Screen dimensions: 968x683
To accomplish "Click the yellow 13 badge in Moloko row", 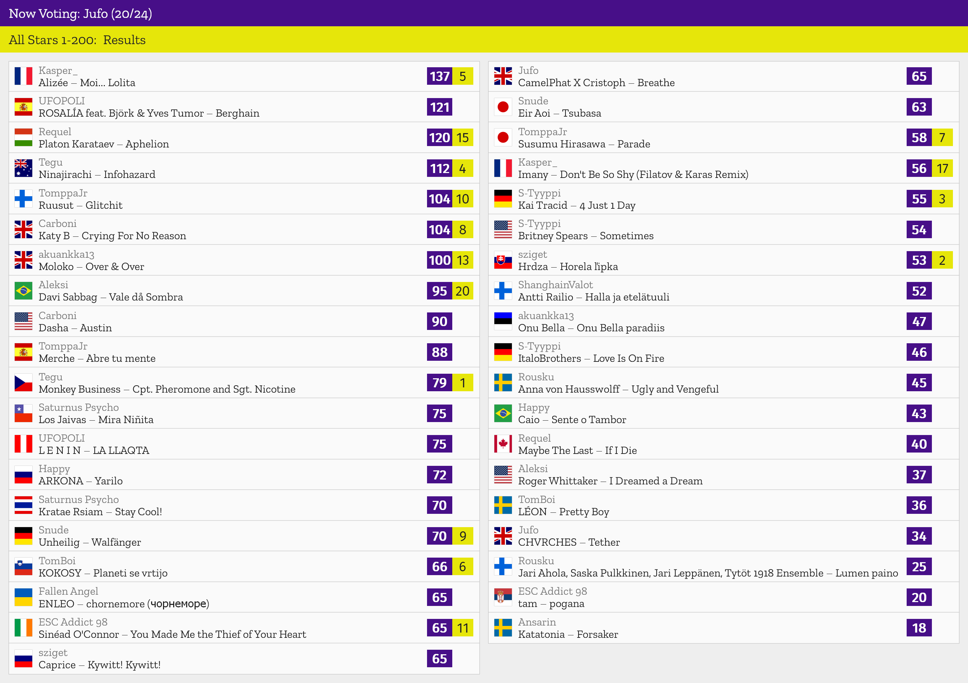I will (x=462, y=260).
